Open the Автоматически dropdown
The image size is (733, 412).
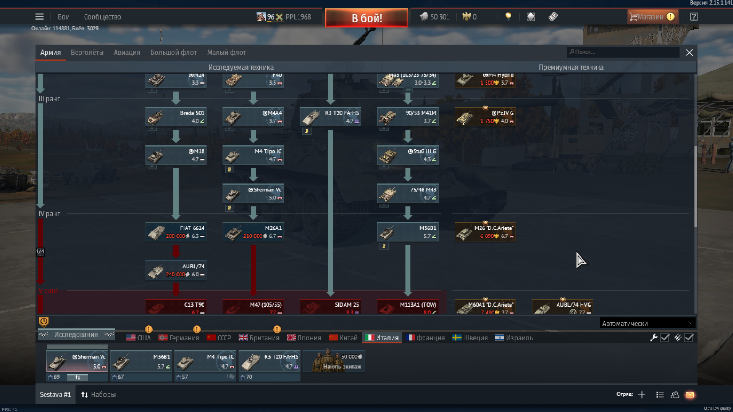pos(647,323)
